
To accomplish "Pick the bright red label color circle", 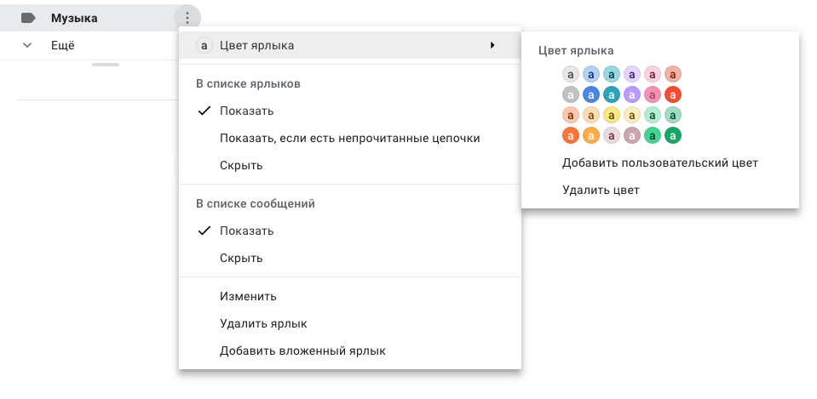I will pos(673,94).
